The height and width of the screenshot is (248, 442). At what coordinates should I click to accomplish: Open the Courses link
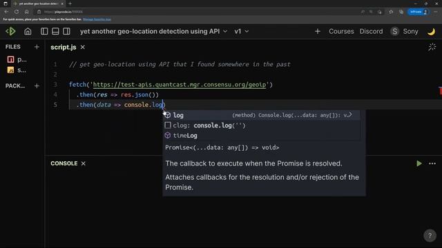point(341,31)
